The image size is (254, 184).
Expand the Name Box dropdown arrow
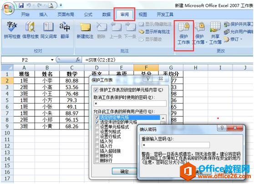52,60
